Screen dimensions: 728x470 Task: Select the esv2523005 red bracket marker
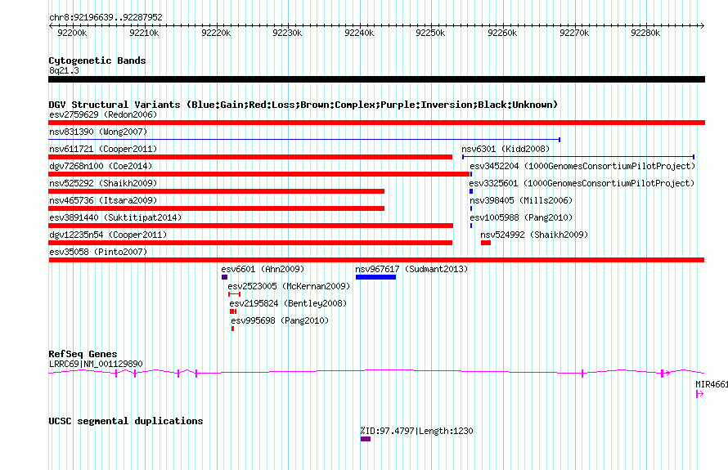click(x=235, y=294)
